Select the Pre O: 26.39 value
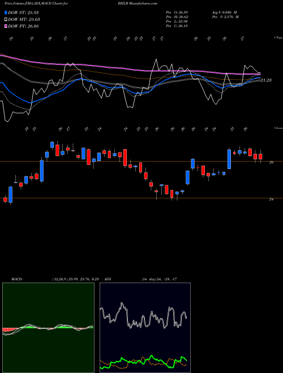 pos(177,12)
